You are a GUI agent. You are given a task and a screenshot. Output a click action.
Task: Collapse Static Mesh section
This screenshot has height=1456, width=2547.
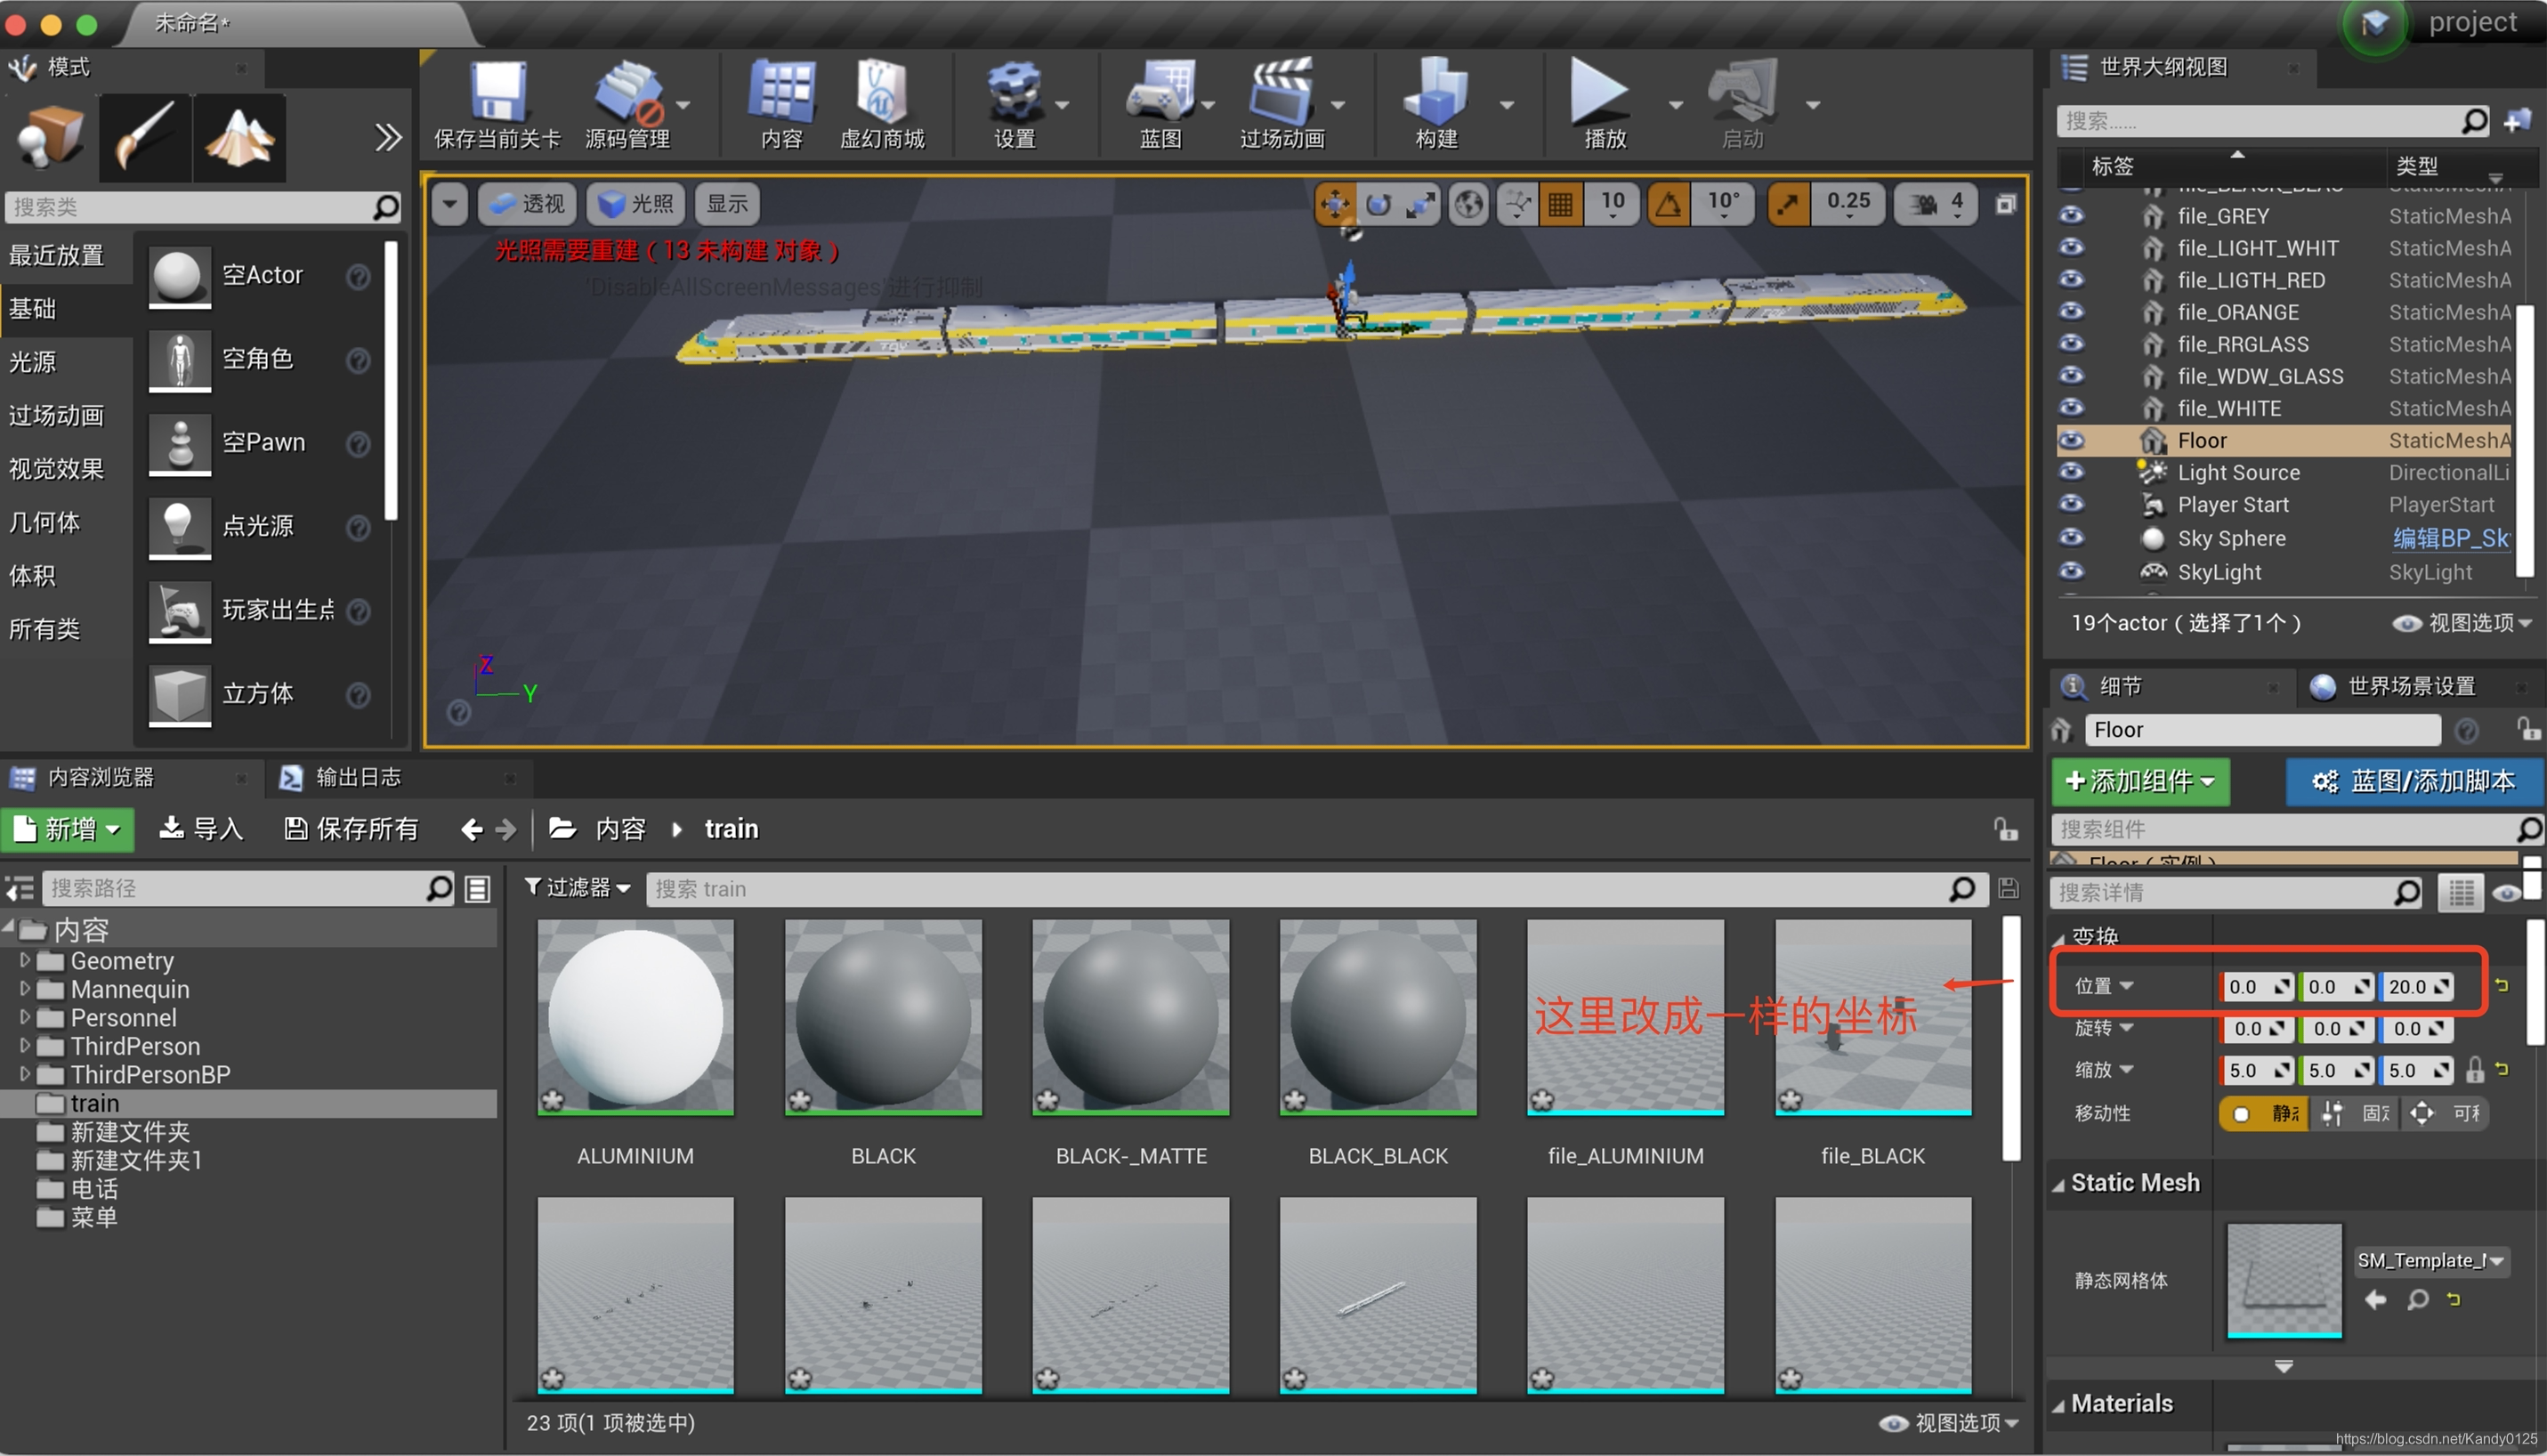[2058, 1185]
